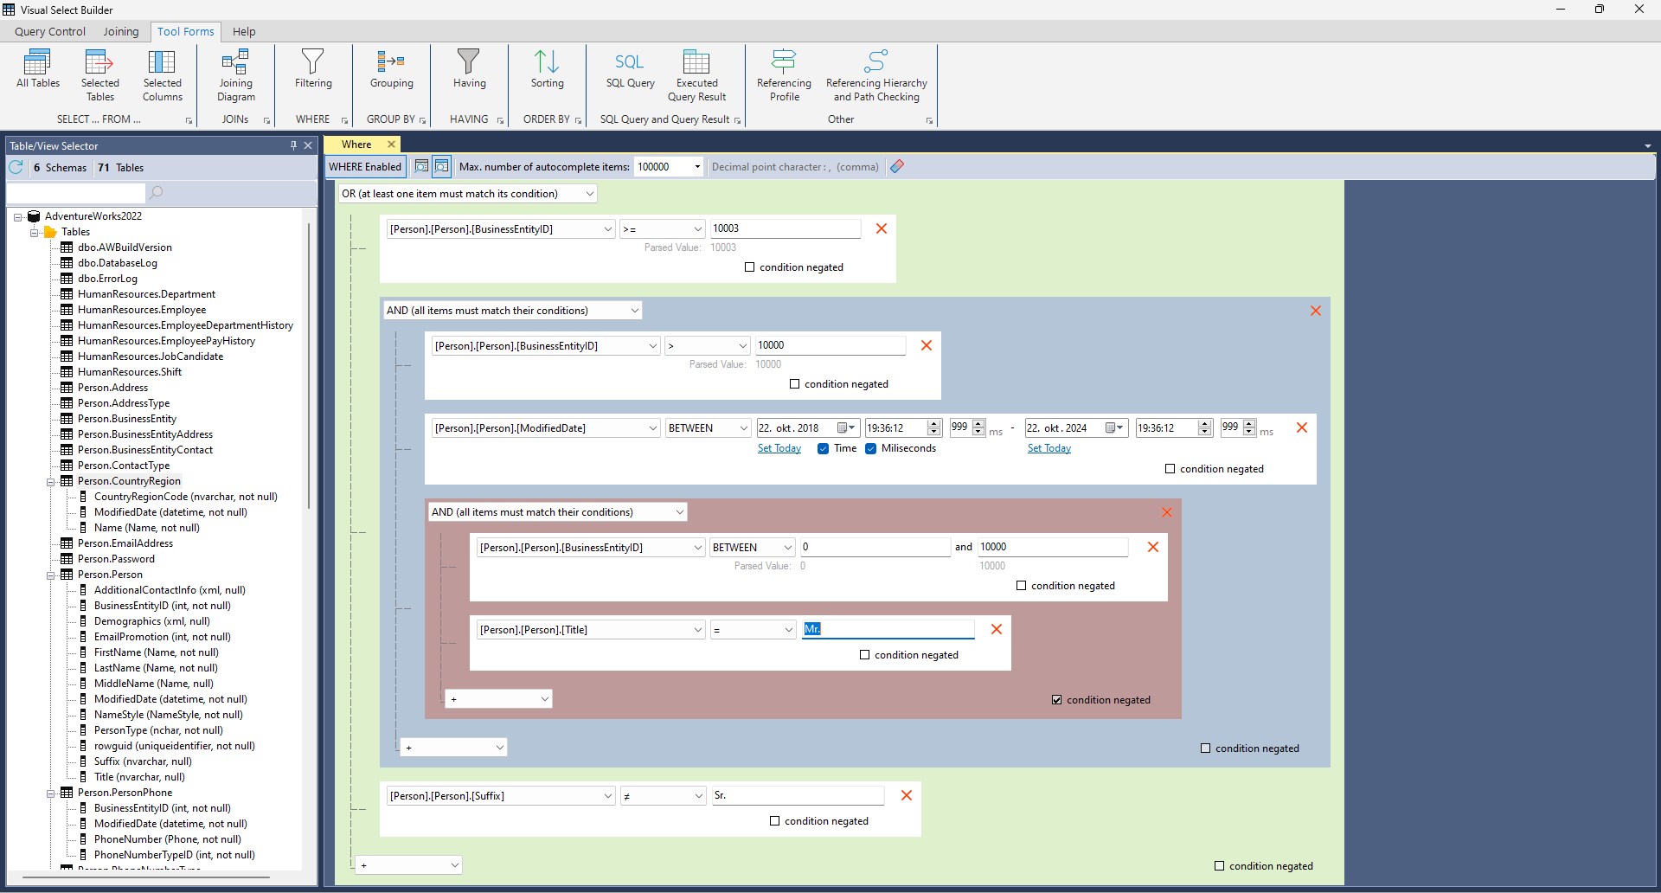
Task: Toggle the Time checkbox for ModifiedDate
Action: coord(824,448)
